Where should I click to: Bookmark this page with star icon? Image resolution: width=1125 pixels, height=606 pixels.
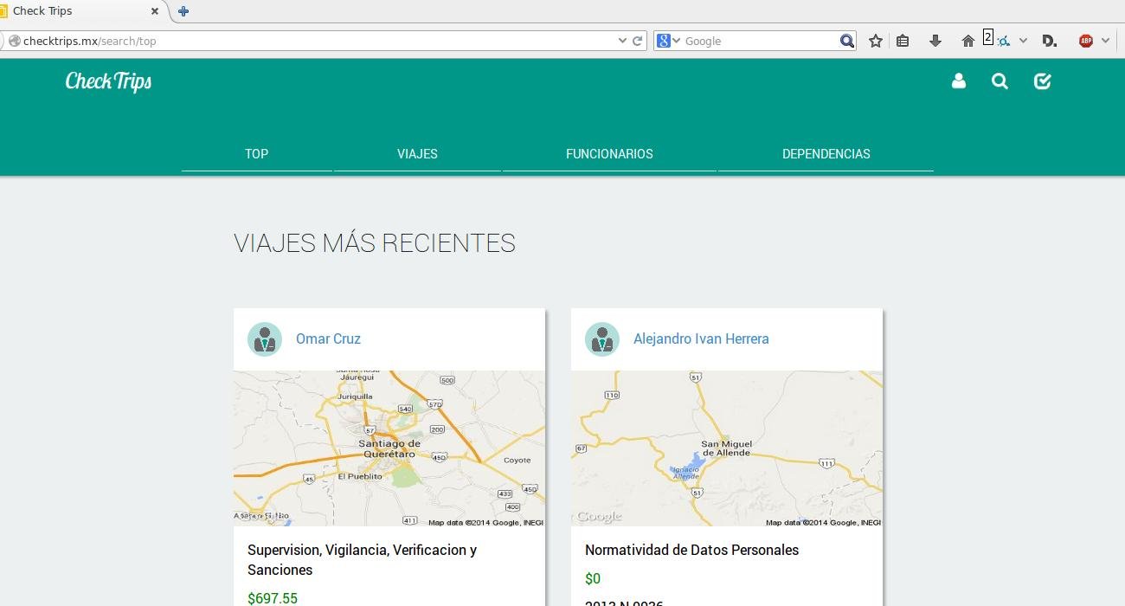coord(876,41)
